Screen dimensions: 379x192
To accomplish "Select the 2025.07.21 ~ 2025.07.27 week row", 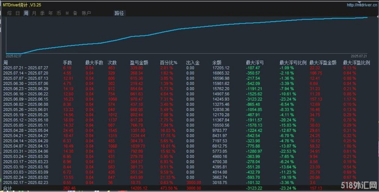I will tap(26, 68).
